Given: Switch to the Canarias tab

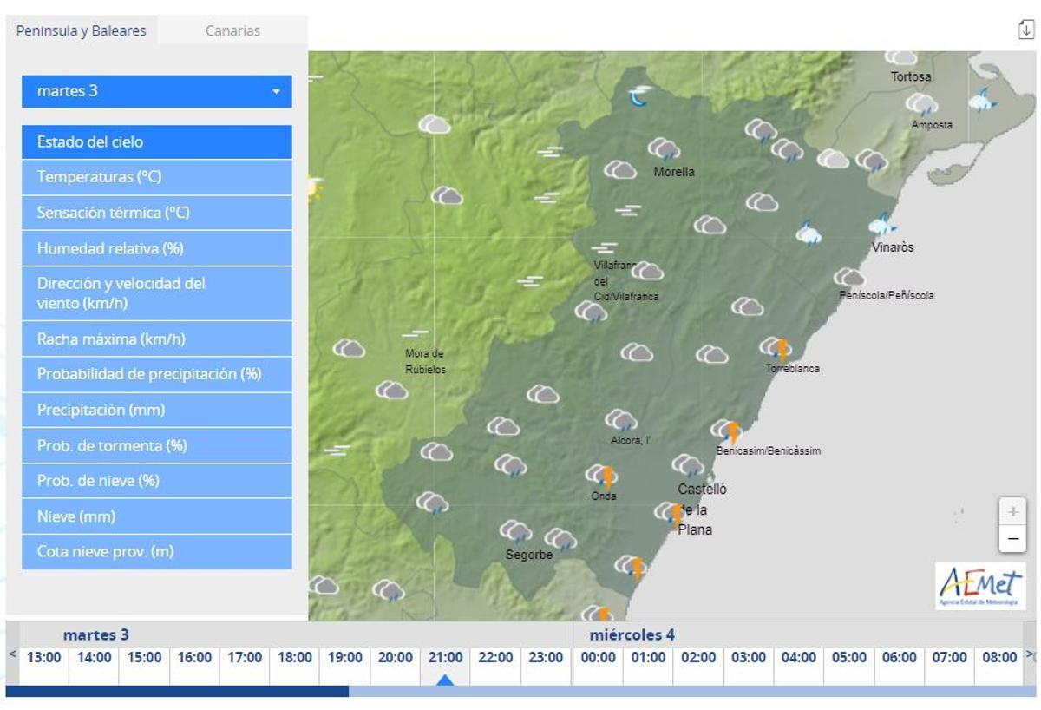Looking at the screenshot, I should click(232, 30).
